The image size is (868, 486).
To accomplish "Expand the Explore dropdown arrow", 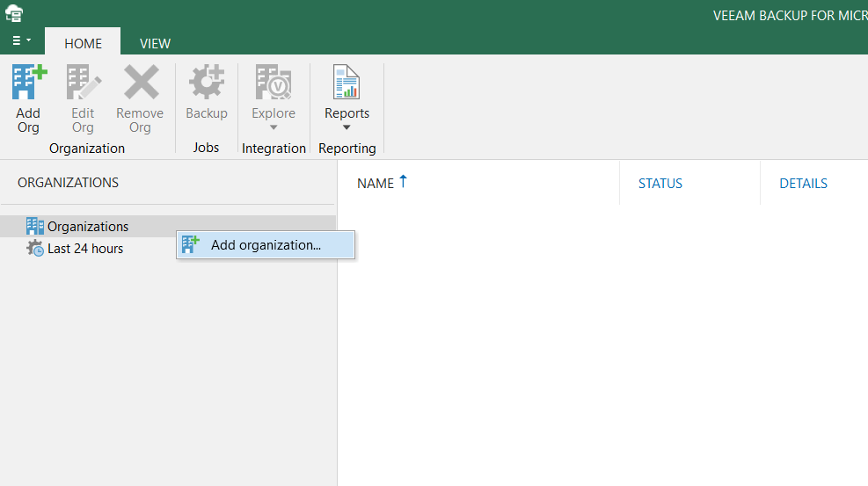I will pos(274,128).
